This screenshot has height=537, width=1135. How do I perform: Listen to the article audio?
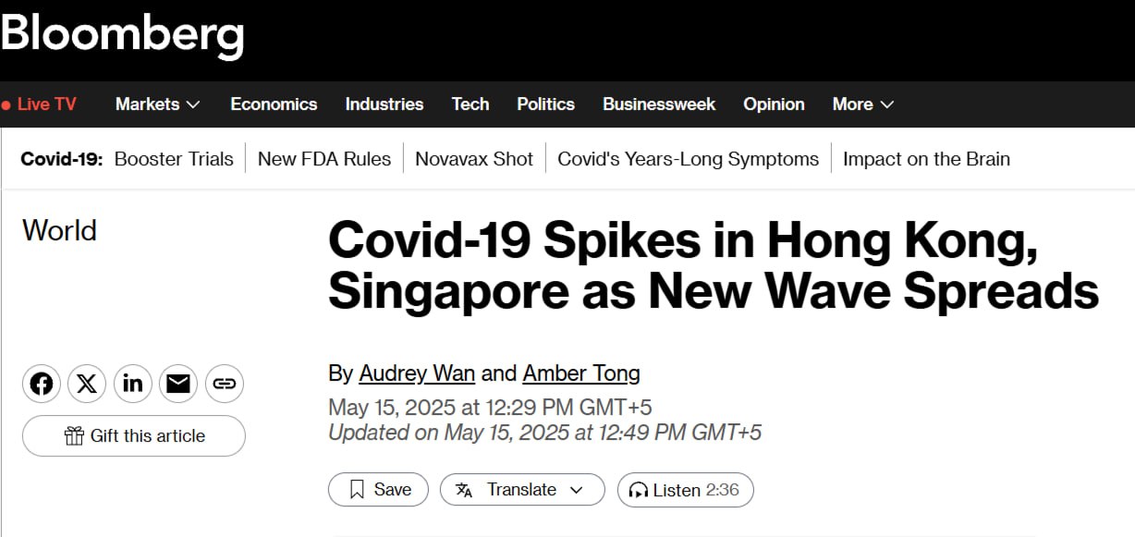click(685, 490)
